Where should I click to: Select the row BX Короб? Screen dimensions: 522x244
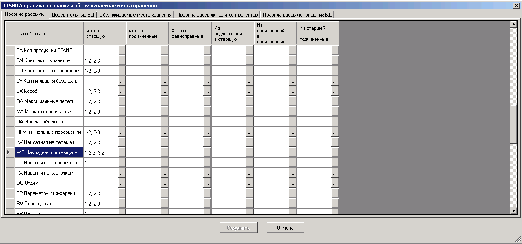[x=49, y=91]
